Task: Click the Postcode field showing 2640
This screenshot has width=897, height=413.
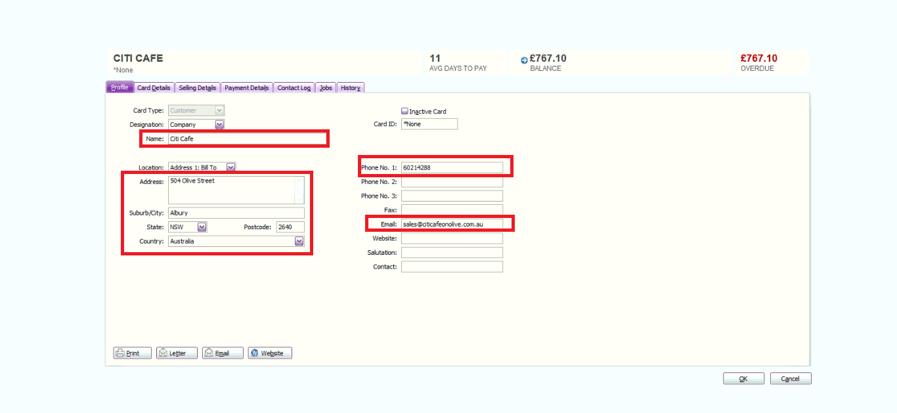Action: (290, 227)
